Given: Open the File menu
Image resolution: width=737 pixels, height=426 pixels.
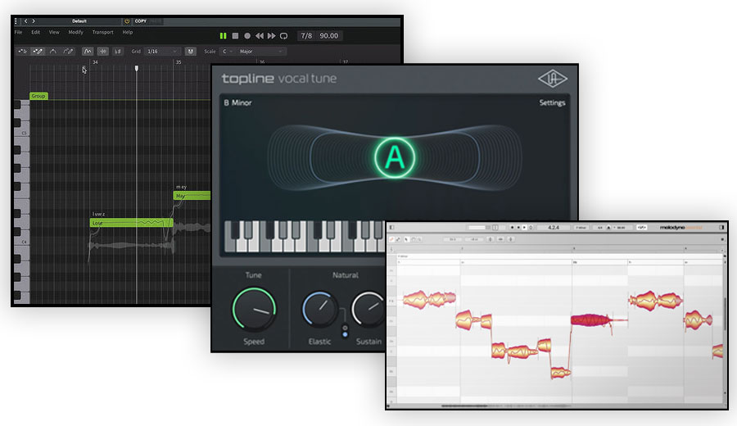Looking at the screenshot, I should pyautogui.click(x=18, y=32).
